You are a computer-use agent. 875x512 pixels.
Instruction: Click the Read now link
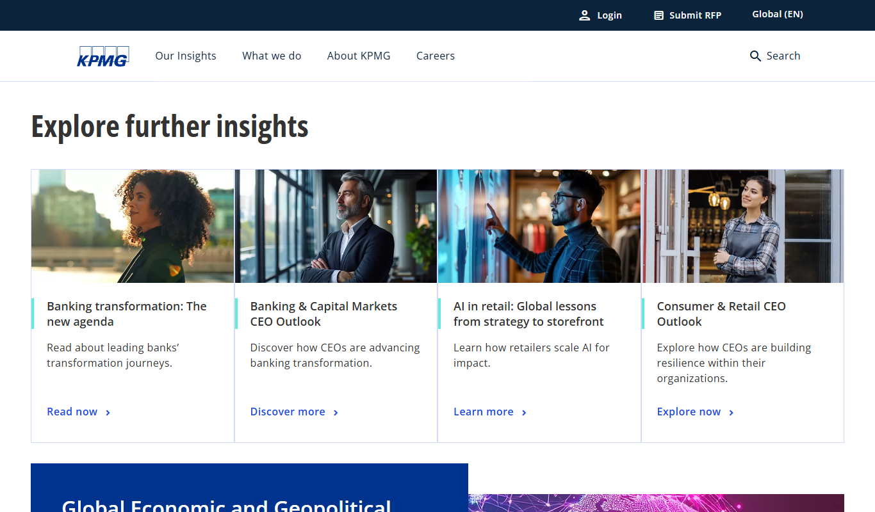(72, 412)
